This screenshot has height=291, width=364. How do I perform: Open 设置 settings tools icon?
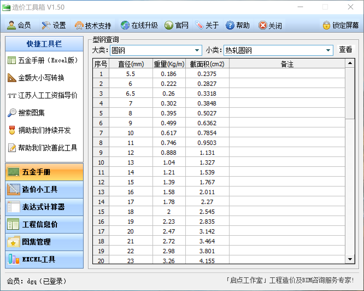46,25
